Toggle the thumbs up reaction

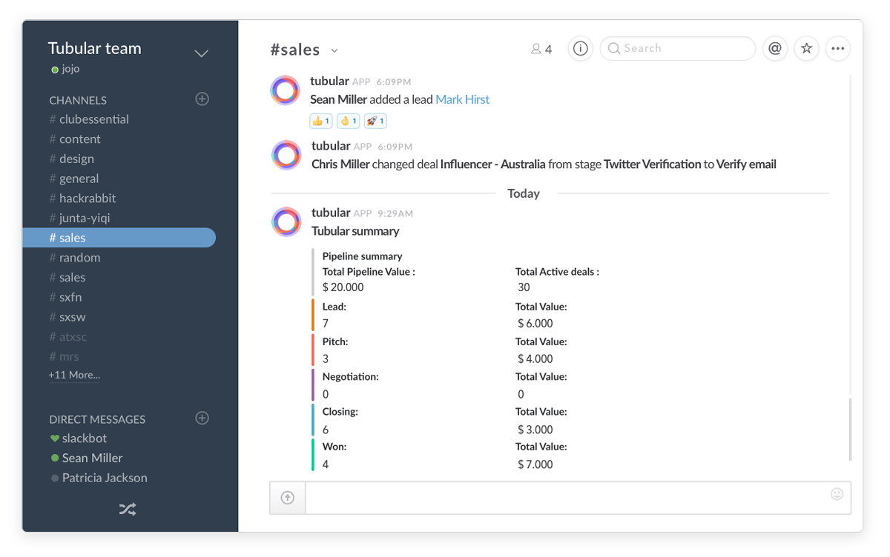point(321,121)
